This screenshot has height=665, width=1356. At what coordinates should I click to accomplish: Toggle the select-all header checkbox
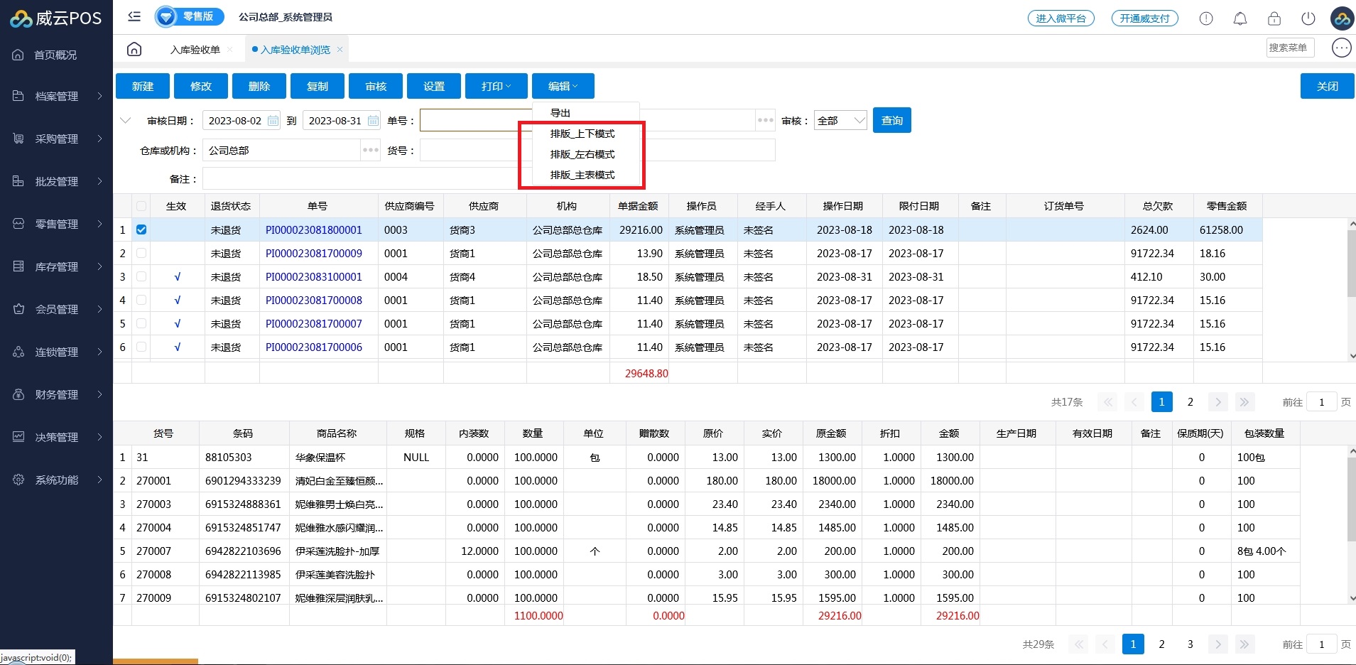coord(141,206)
